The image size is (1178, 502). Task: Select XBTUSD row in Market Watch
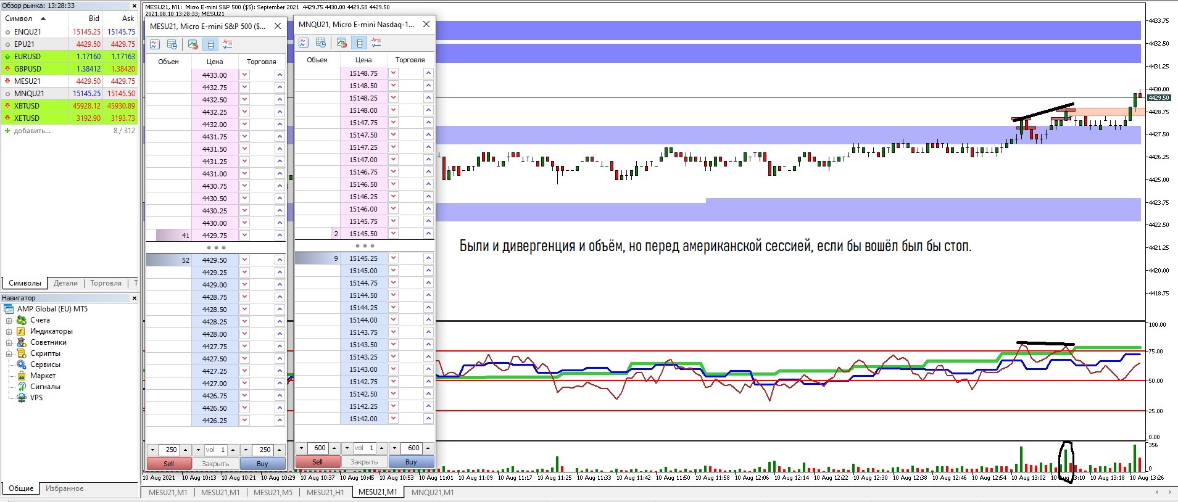click(x=69, y=105)
